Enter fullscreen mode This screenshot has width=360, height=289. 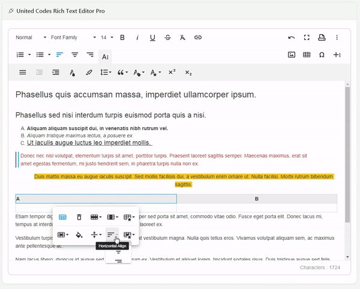(307, 37)
